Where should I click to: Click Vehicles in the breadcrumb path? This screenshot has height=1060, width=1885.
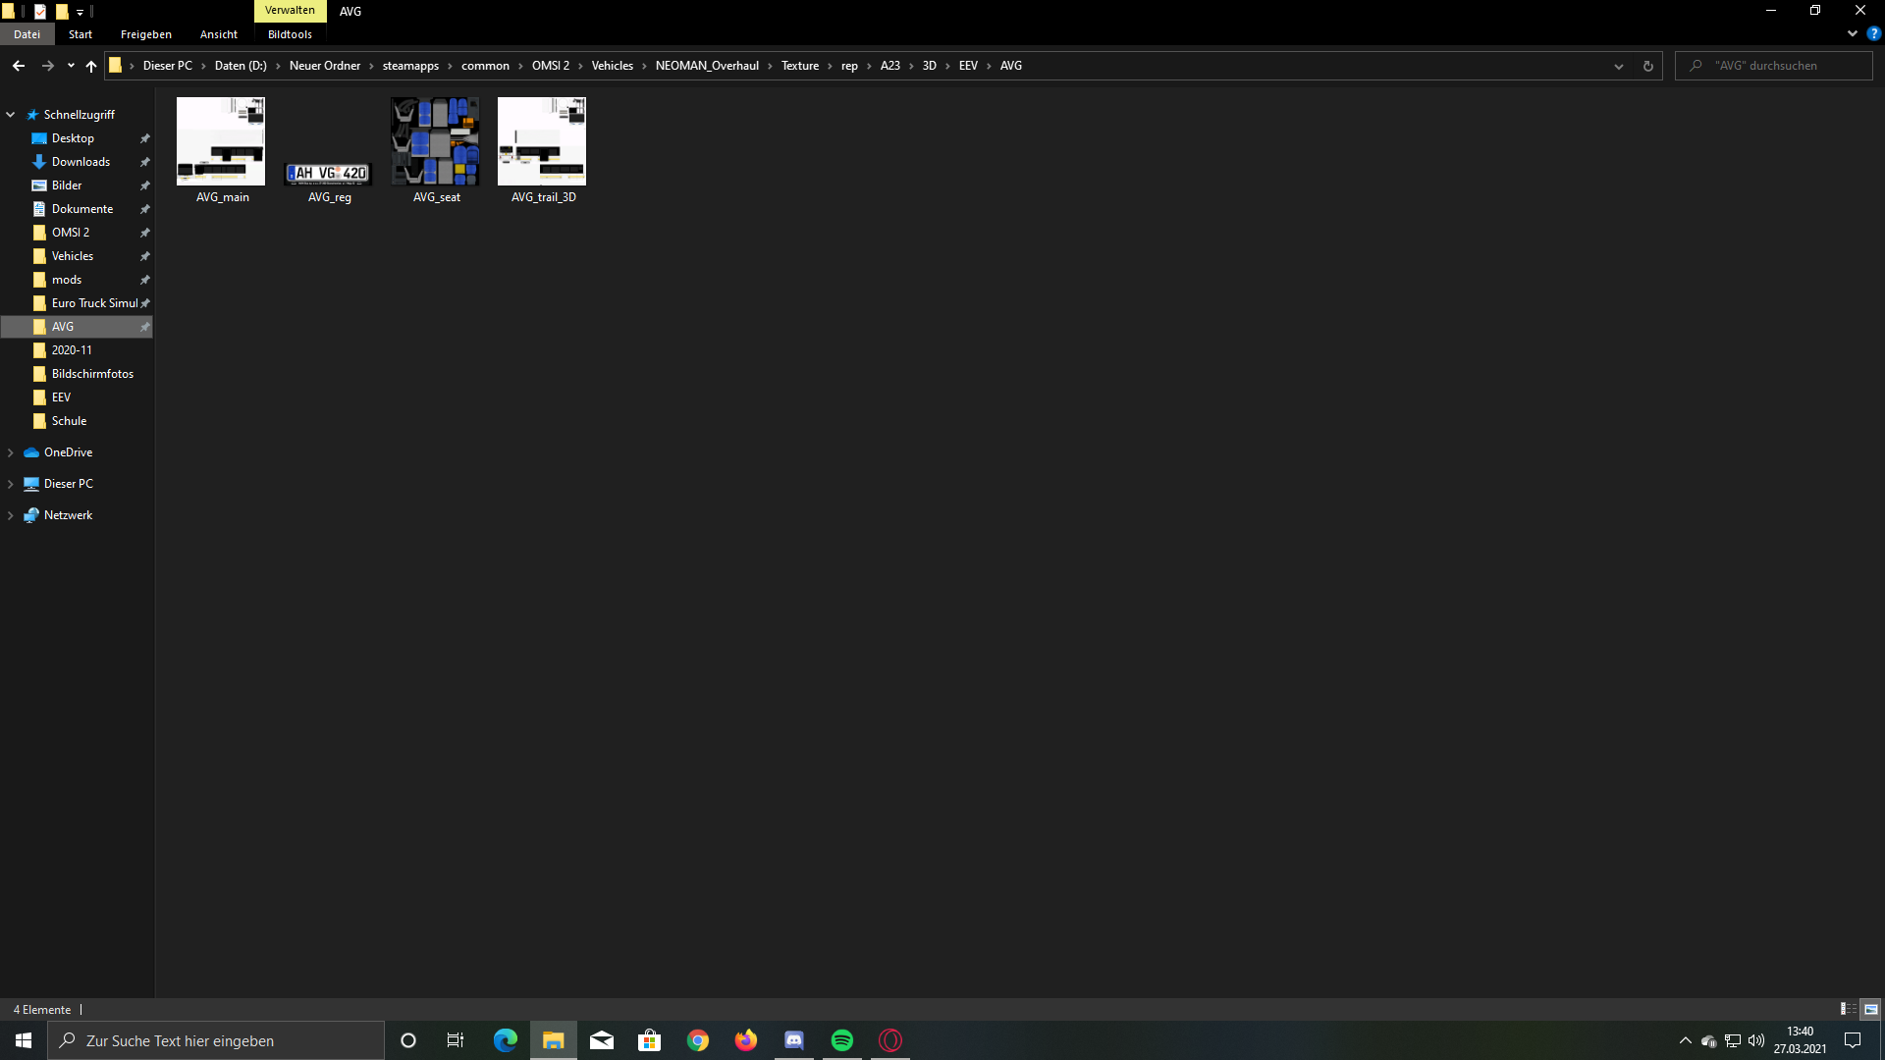[x=612, y=66]
